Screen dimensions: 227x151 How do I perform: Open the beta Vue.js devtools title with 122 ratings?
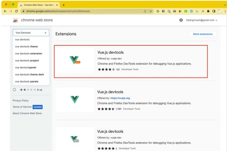[111, 52]
